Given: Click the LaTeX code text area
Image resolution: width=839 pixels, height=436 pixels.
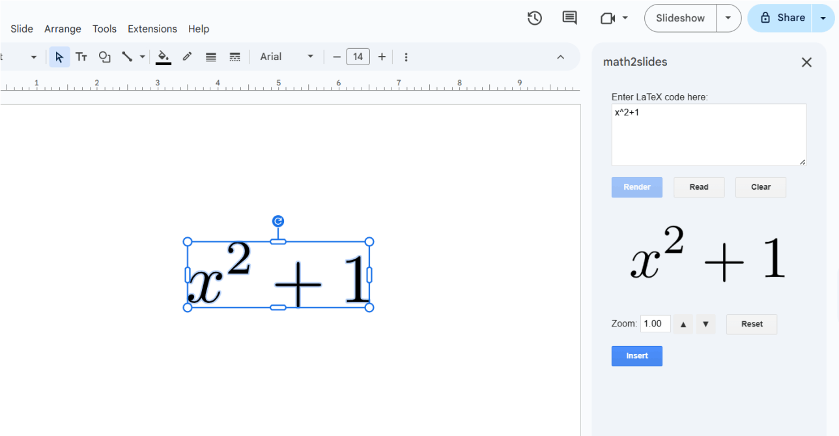Looking at the screenshot, I should point(708,135).
